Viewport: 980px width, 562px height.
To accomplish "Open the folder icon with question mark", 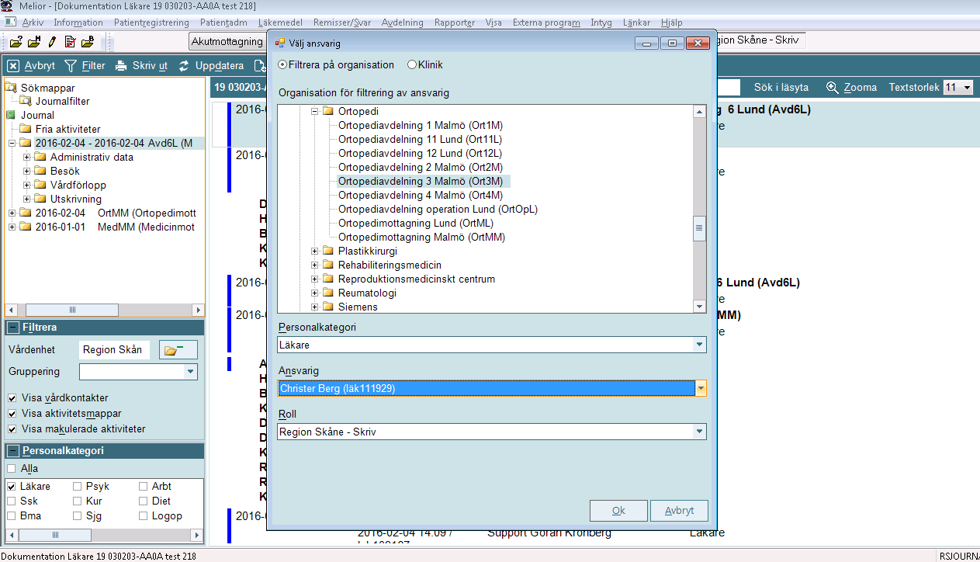I will click(16, 41).
